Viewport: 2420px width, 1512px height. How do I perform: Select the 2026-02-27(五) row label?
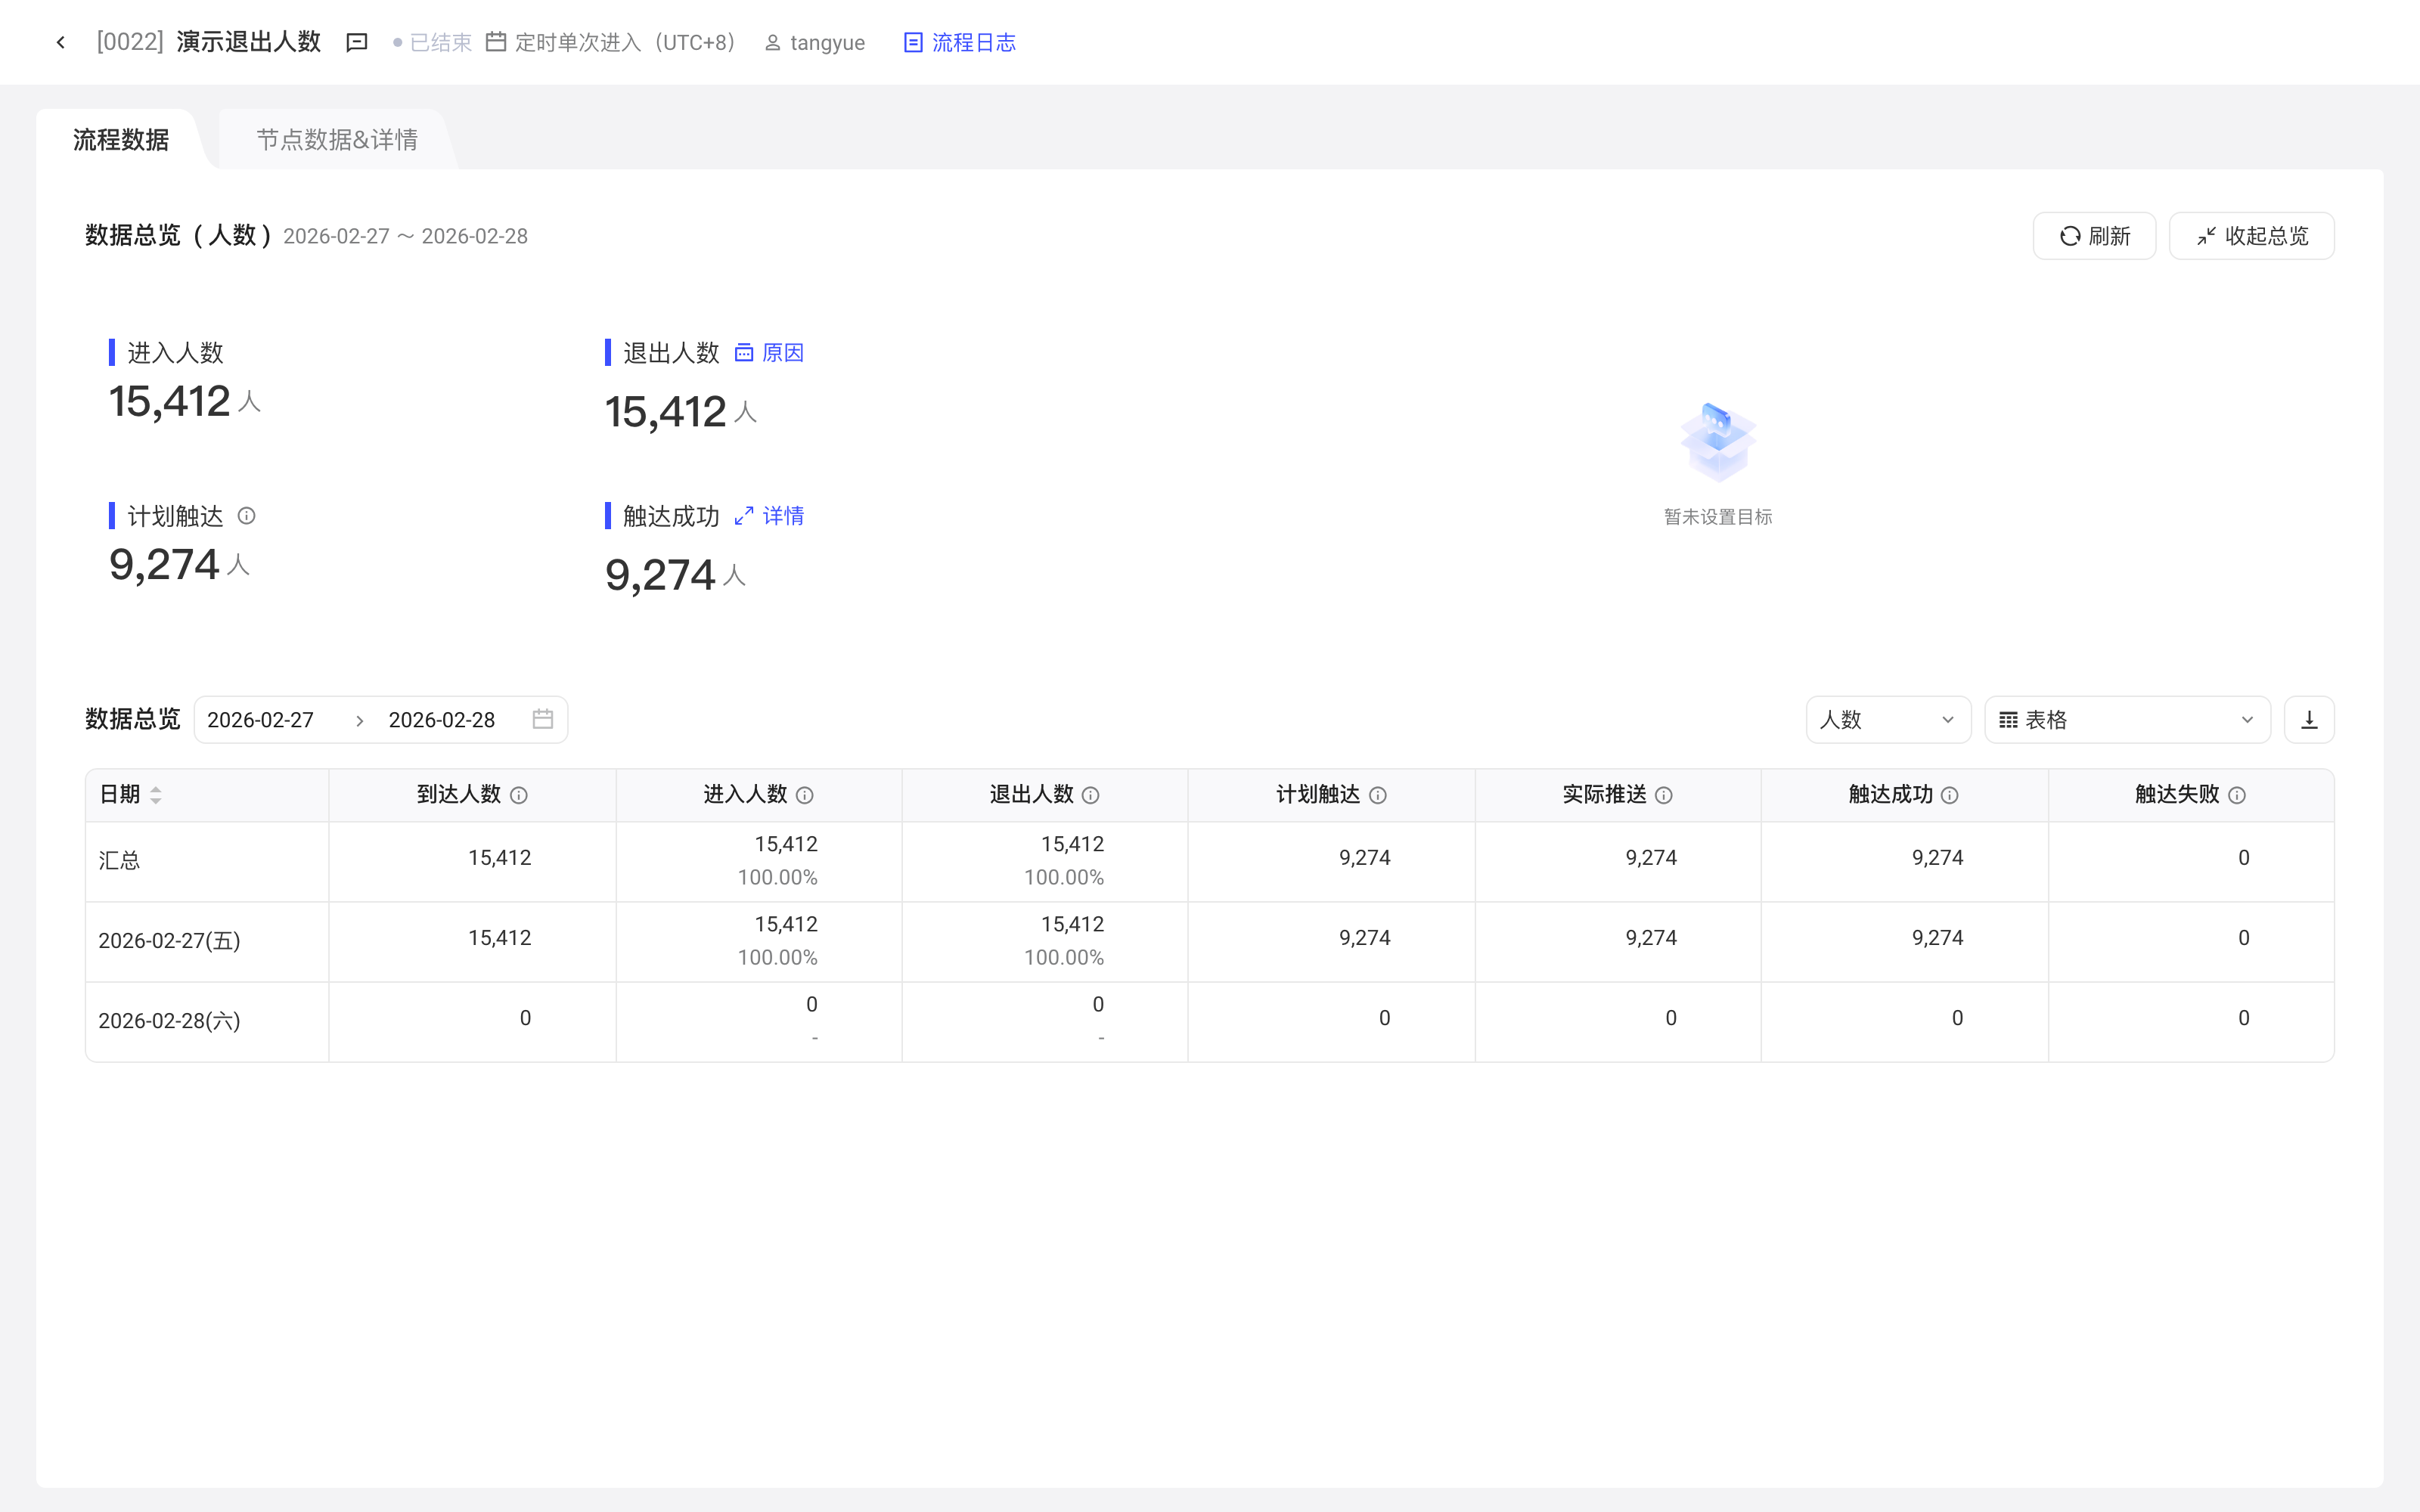point(169,940)
